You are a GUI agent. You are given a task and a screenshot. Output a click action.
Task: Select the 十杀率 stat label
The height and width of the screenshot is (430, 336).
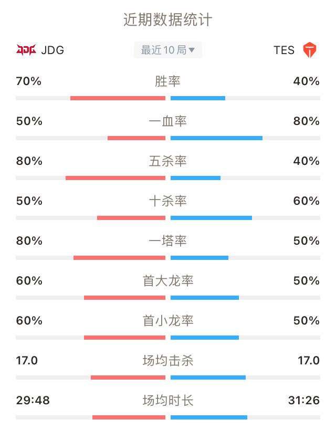(167, 201)
